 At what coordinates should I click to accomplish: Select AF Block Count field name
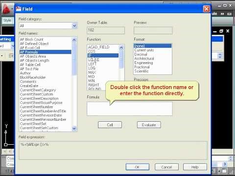pyautogui.click(x=32, y=40)
